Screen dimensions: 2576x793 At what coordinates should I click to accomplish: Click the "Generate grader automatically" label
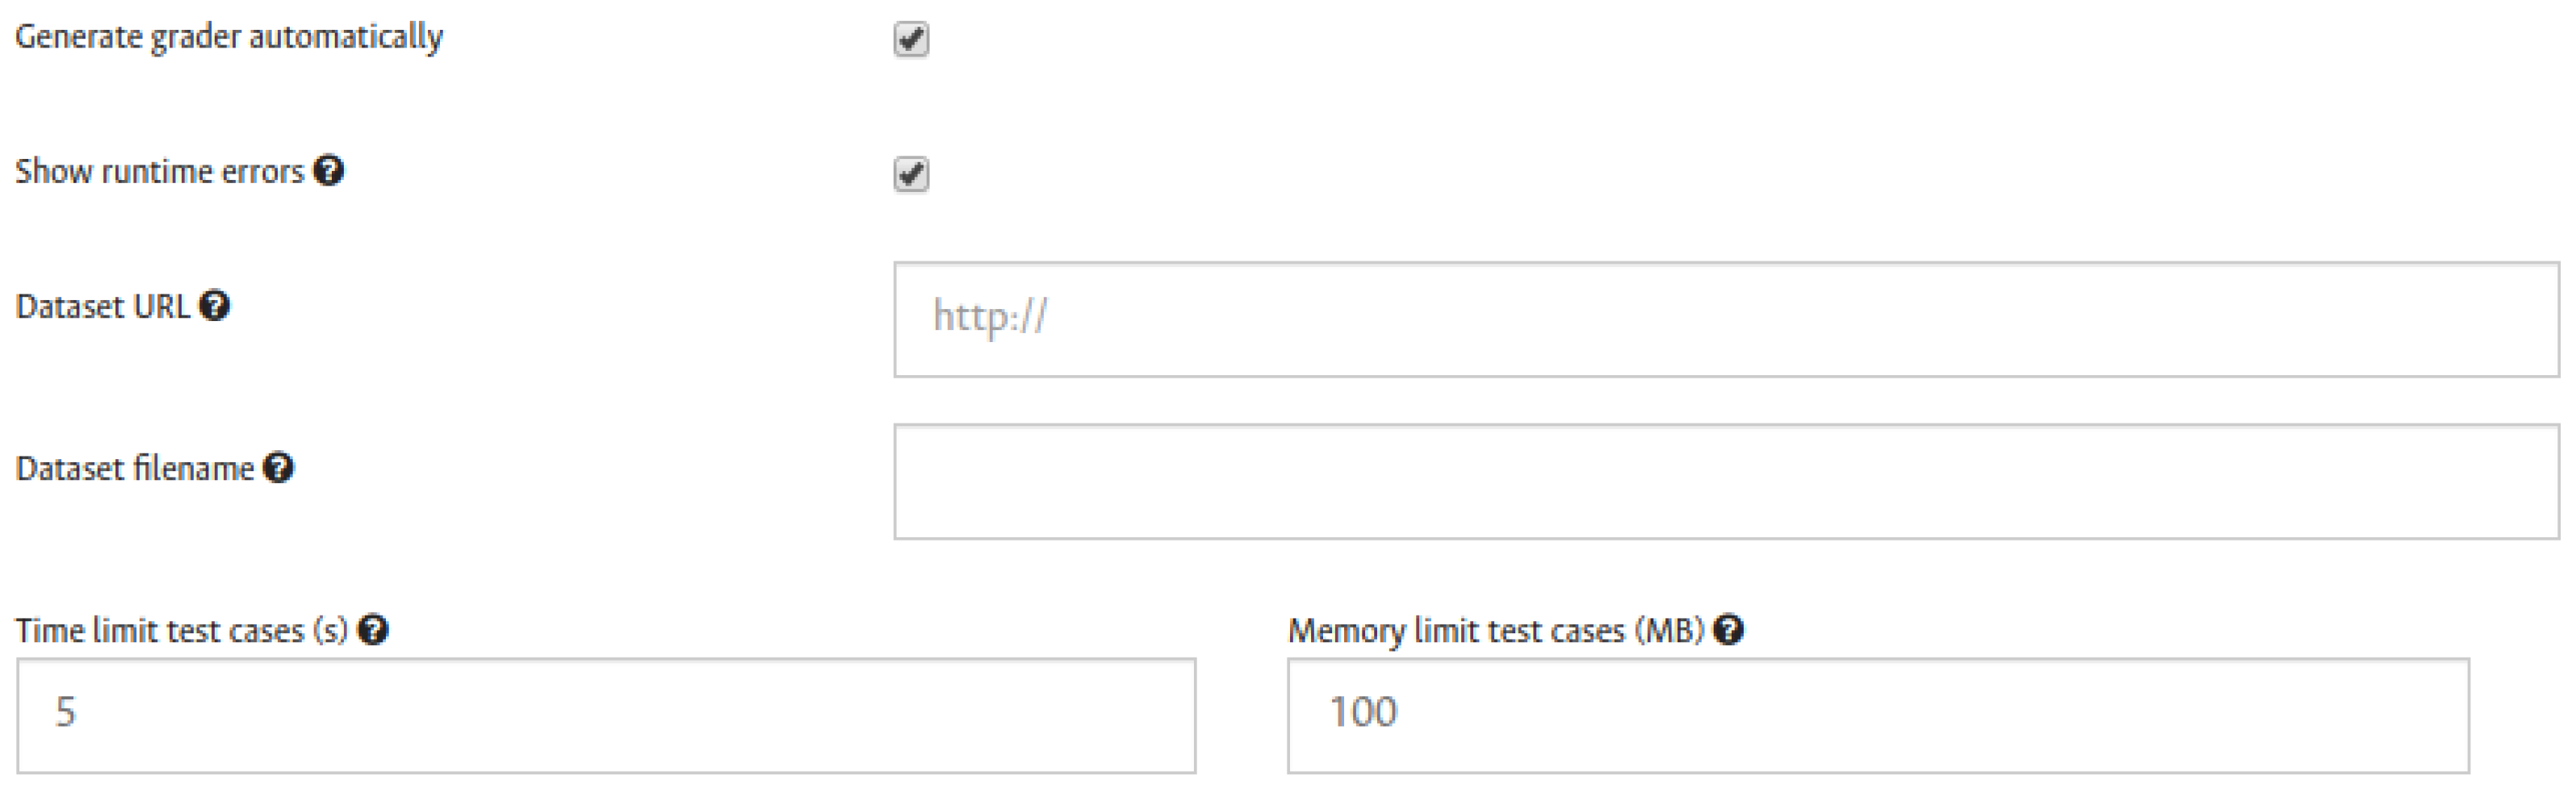click(x=229, y=38)
